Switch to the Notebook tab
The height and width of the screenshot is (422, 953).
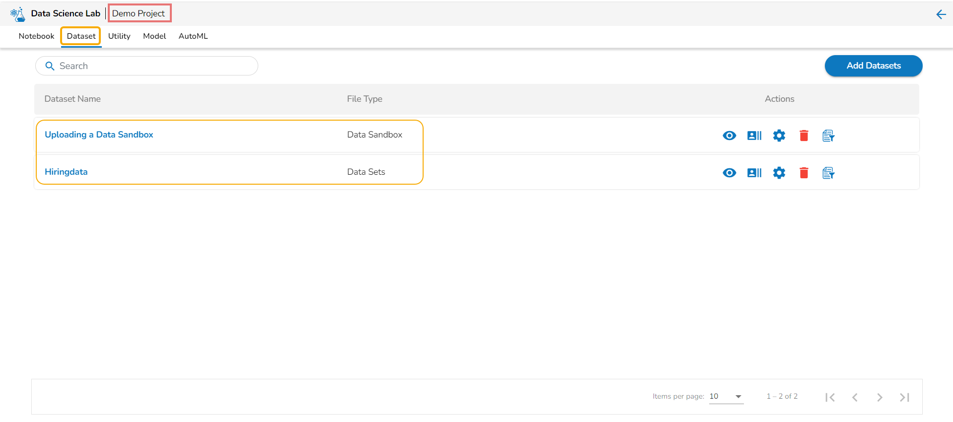tap(36, 36)
